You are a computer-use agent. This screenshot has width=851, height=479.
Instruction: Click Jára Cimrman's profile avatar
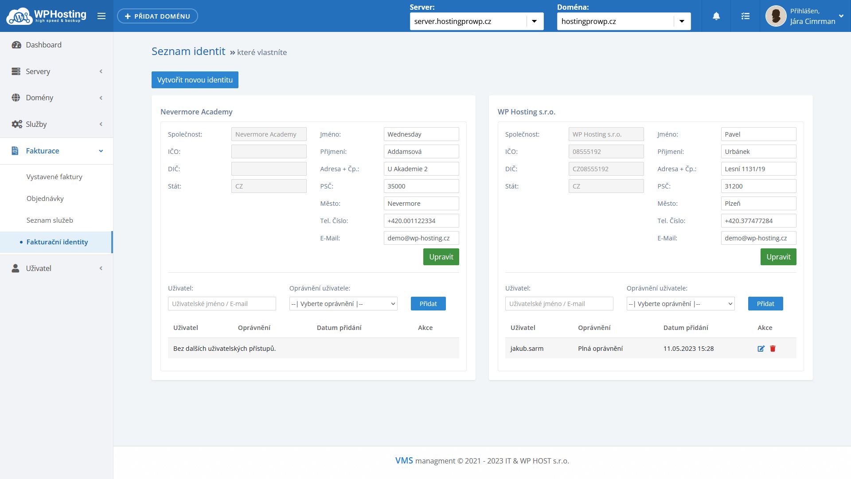click(776, 16)
